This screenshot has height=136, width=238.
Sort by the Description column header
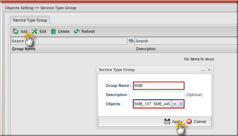click(x=186, y=49)
